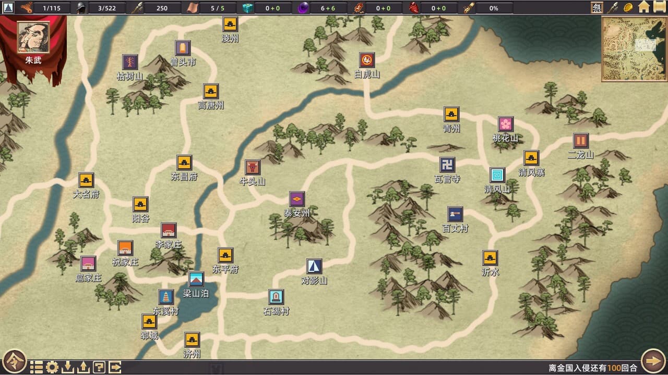Click the camp tent icon in top-left corner

[8, 8]
